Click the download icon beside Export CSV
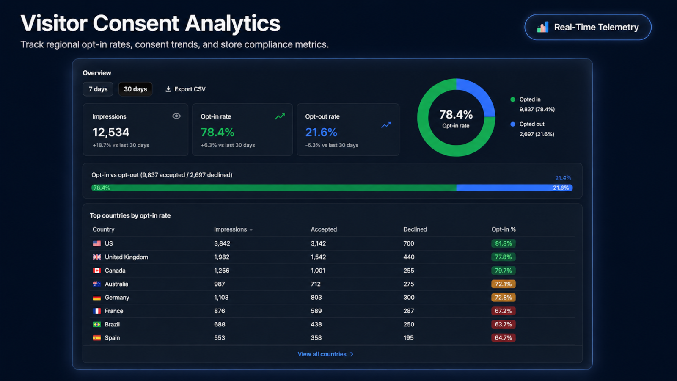The height and width of the screenshot is (381, 677). click(x=168, y=89)
